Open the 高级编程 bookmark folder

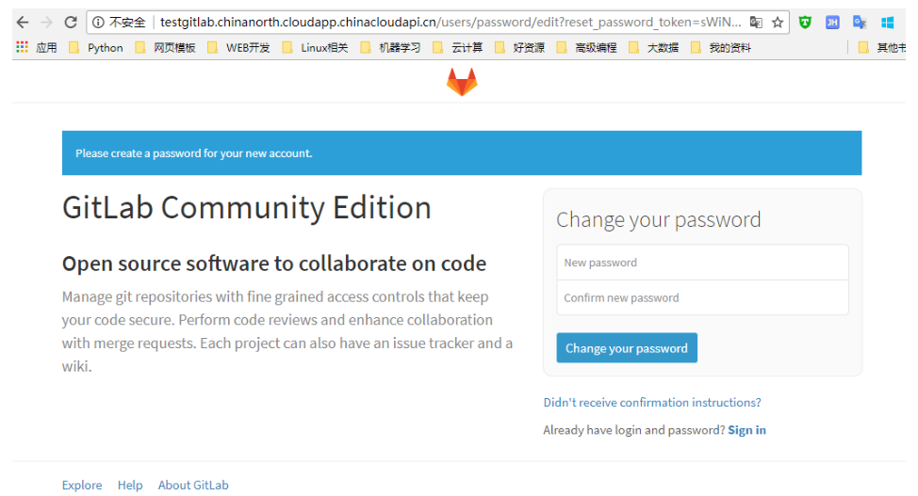point(586,47)
